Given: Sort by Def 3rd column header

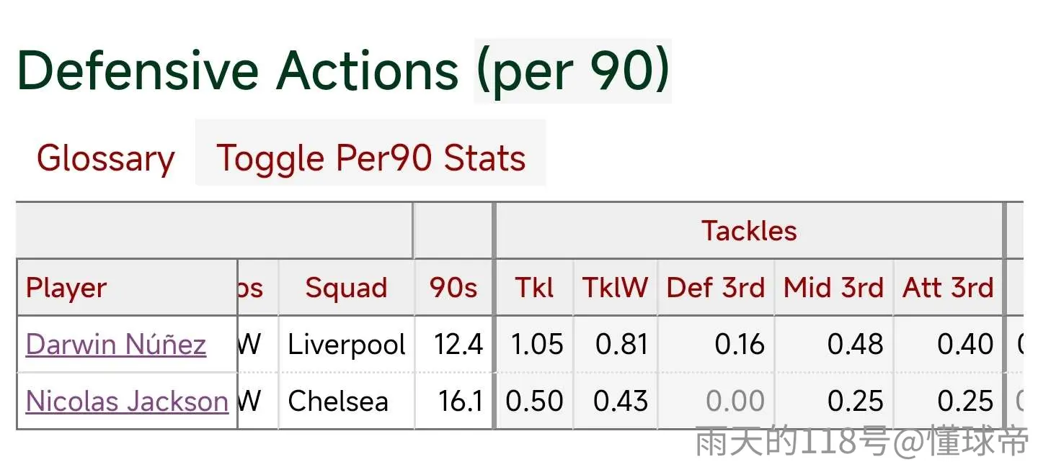Looking at the screenshot, I should click(716, 288).
